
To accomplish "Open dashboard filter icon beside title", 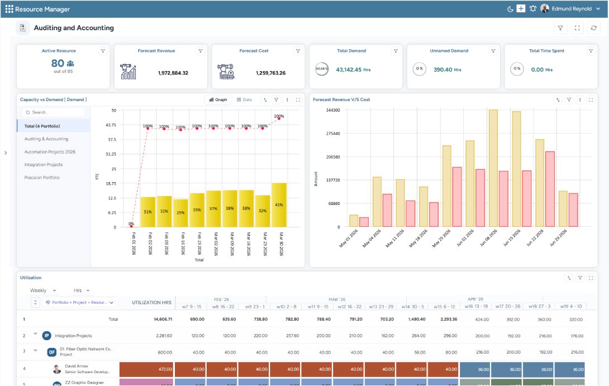I will [x=560, y=28].
